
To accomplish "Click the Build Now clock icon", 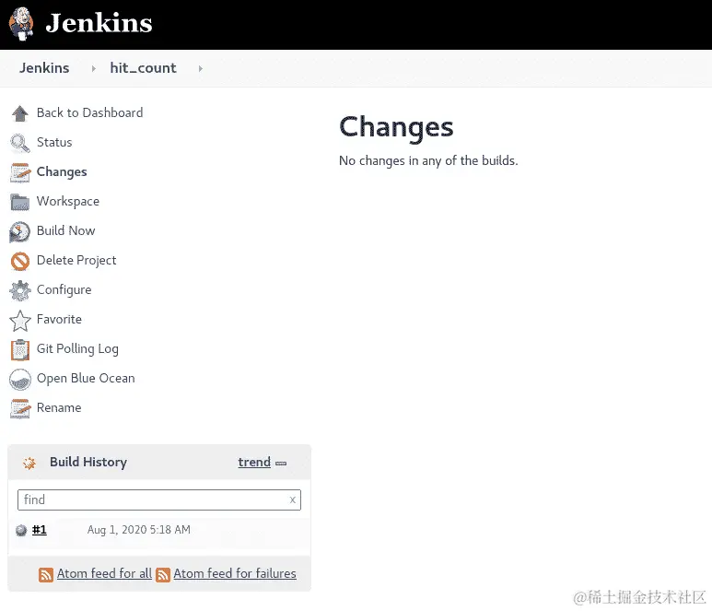I will point(20,231).
